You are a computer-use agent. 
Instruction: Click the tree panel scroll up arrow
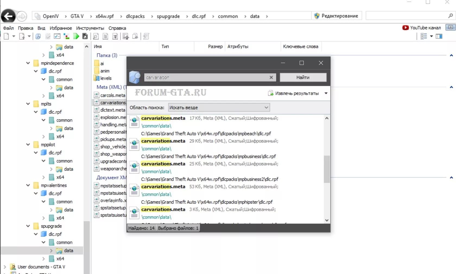click(x=87, y=46)
